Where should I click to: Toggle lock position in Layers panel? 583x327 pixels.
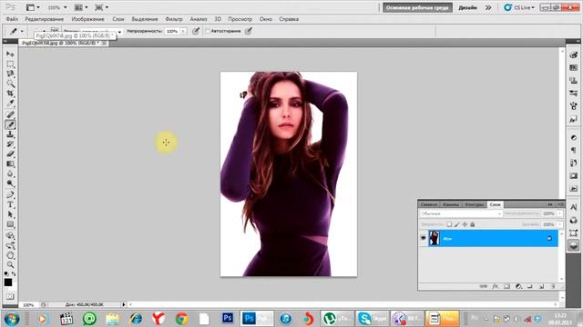pos(465,224)
